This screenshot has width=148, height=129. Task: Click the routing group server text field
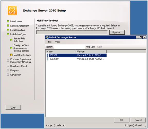72,32
